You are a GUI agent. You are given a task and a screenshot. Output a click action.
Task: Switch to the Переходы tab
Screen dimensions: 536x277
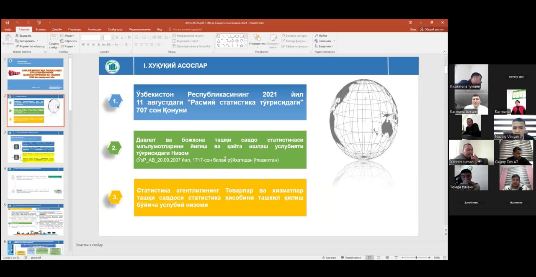coord(75,30)
